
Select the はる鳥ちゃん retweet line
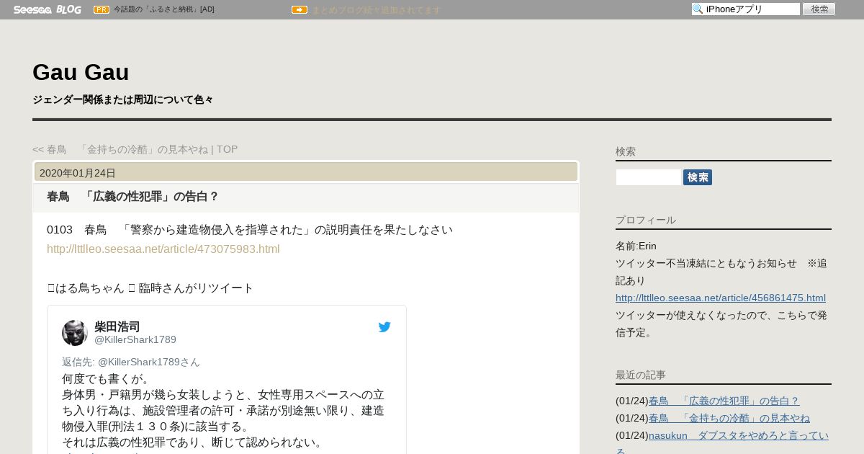point(150,288)
